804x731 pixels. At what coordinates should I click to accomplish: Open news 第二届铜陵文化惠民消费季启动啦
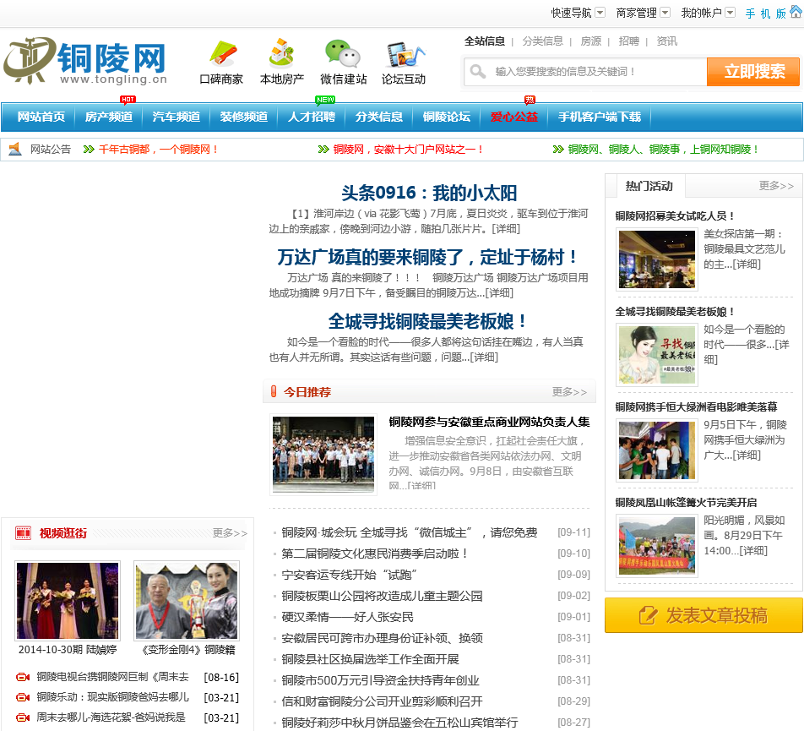[x=374, y=554]
